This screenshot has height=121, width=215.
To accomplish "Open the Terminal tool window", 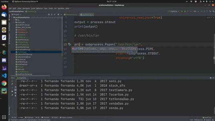I will pyautogui.click(x=45, y=117).
